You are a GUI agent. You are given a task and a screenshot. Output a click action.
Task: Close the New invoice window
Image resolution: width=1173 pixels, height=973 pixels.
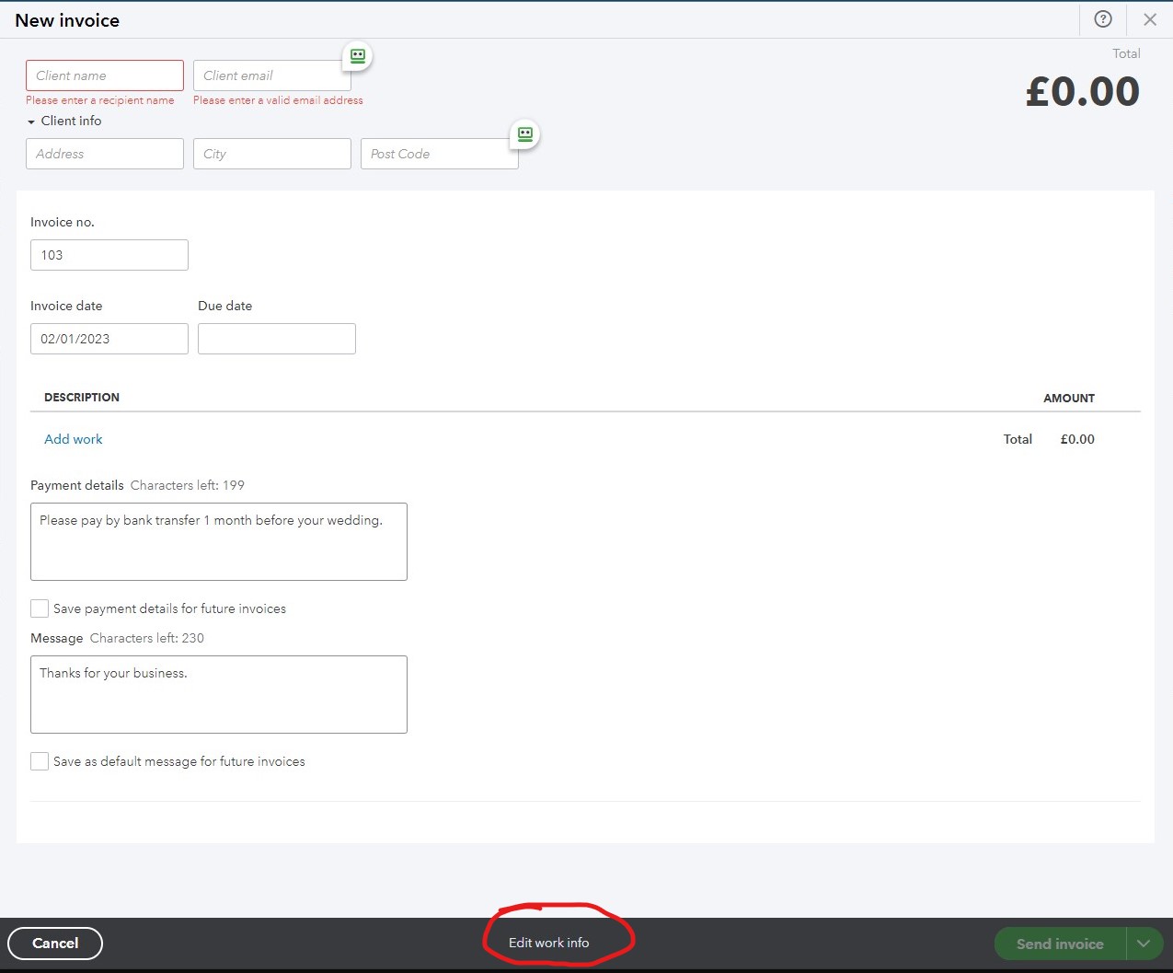[1149, 19]
